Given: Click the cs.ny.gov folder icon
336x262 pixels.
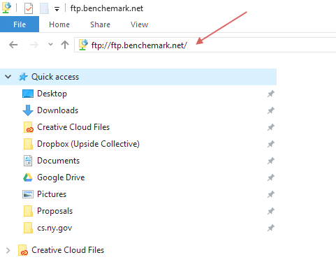Looking at the screenshot, I should point(28,228).
